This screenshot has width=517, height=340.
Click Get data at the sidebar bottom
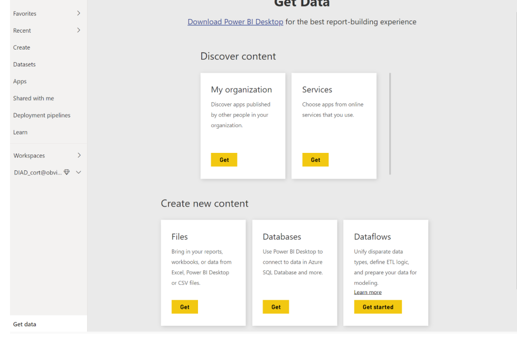pos(25,324)
